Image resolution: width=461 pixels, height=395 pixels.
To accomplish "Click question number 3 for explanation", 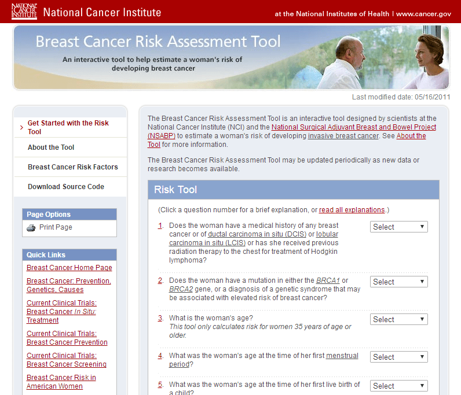I will [160, 318].
